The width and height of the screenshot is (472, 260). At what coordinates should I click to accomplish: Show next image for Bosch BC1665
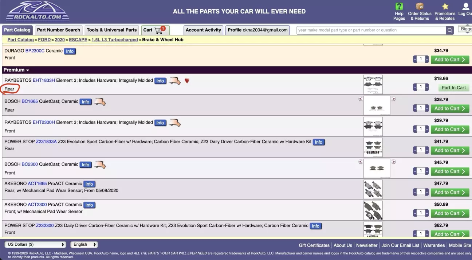[393, 99]
